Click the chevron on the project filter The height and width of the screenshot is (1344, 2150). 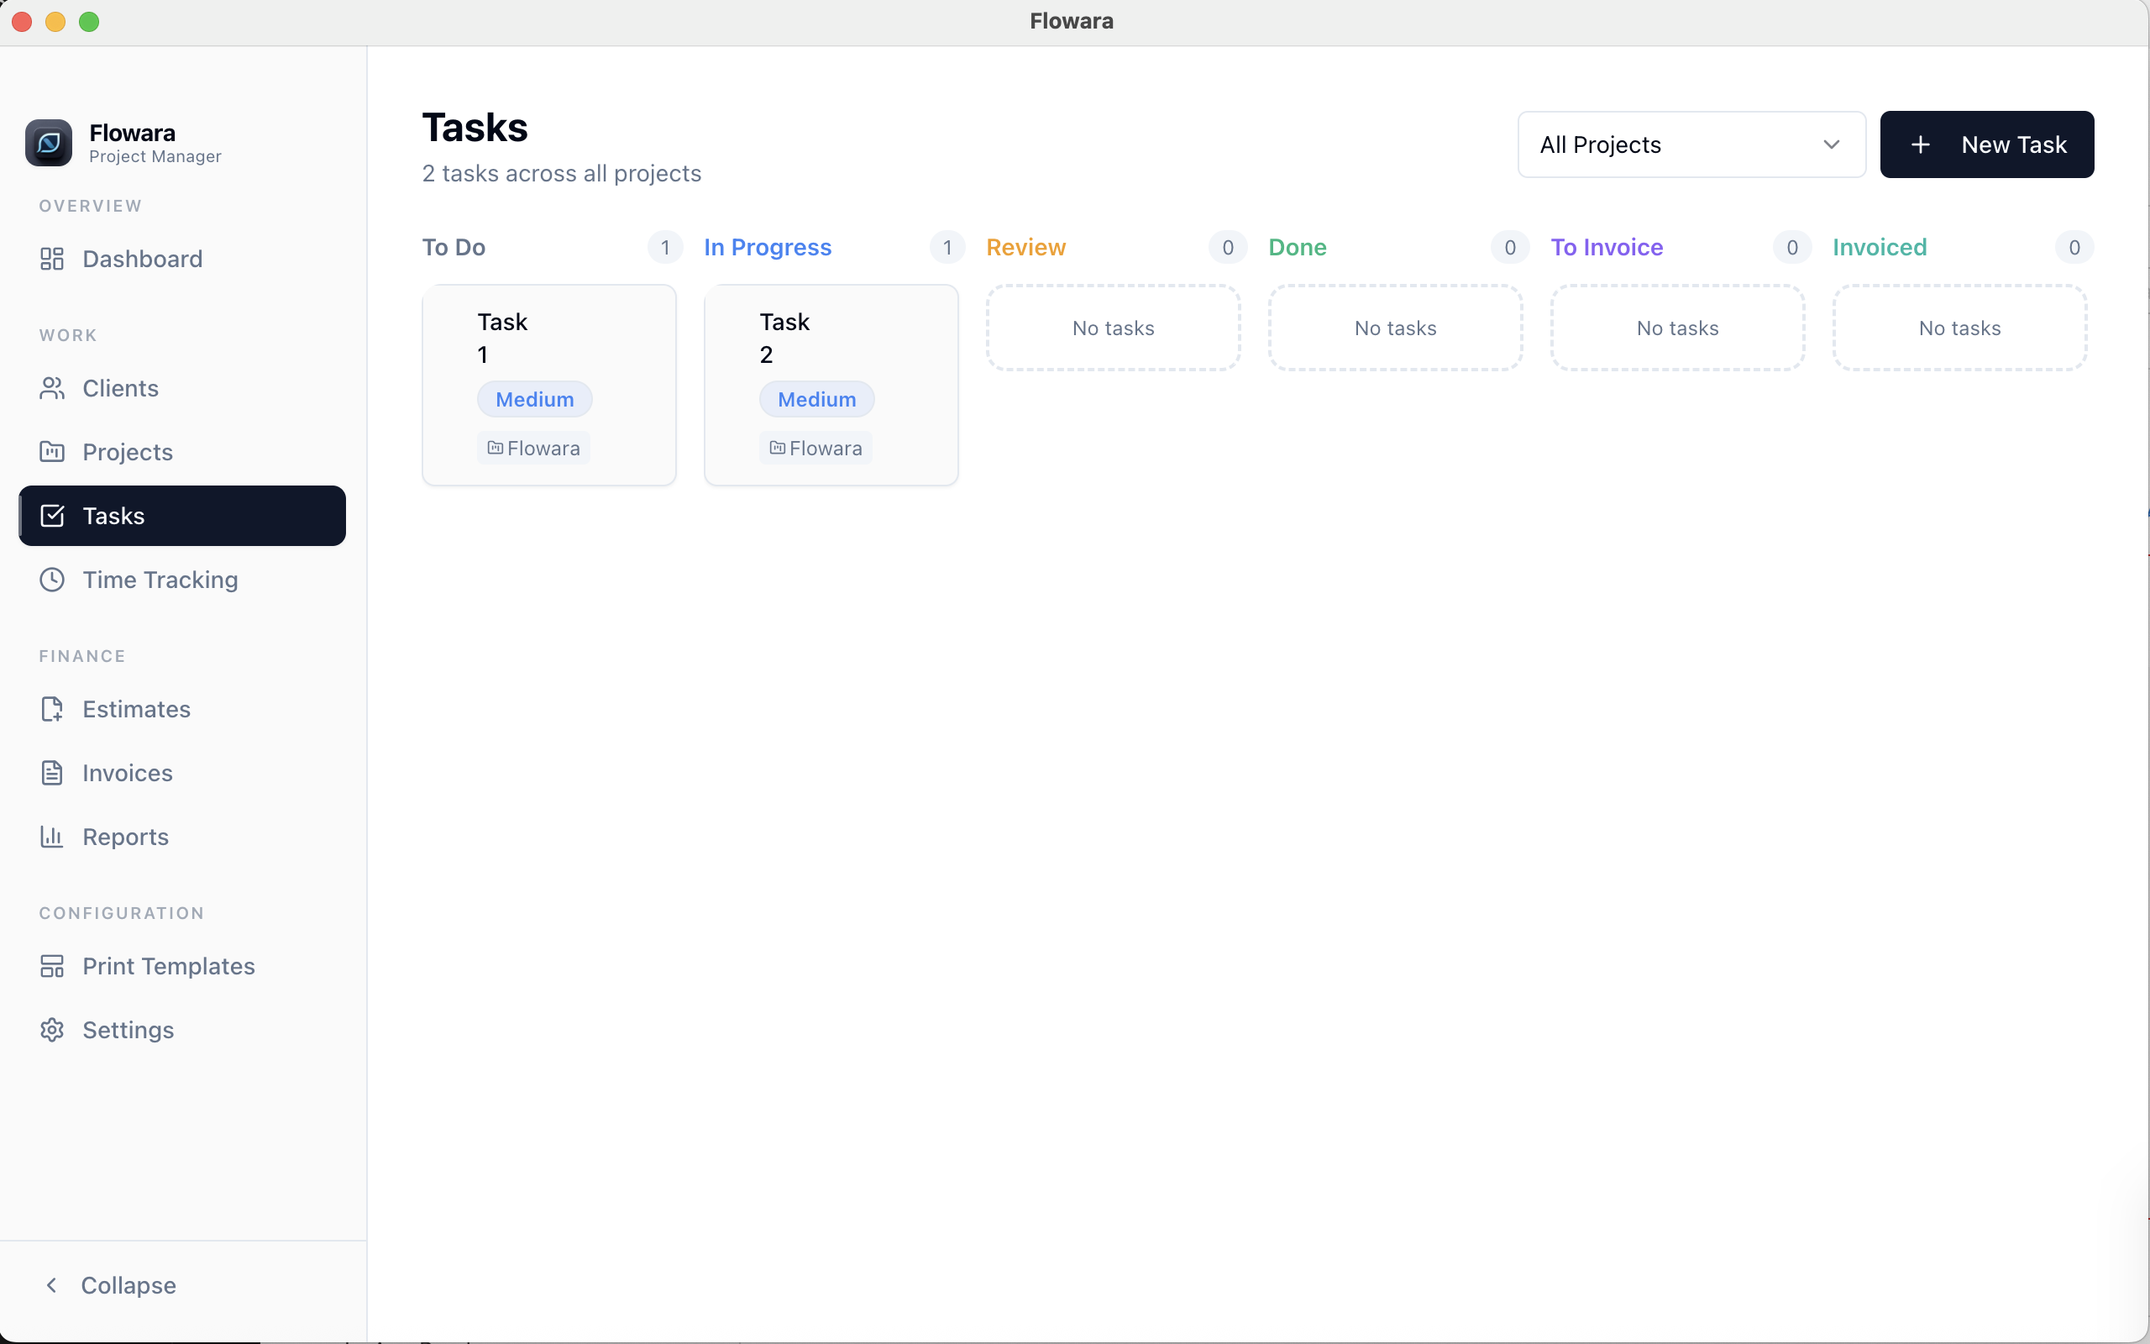pos(1831,144)
